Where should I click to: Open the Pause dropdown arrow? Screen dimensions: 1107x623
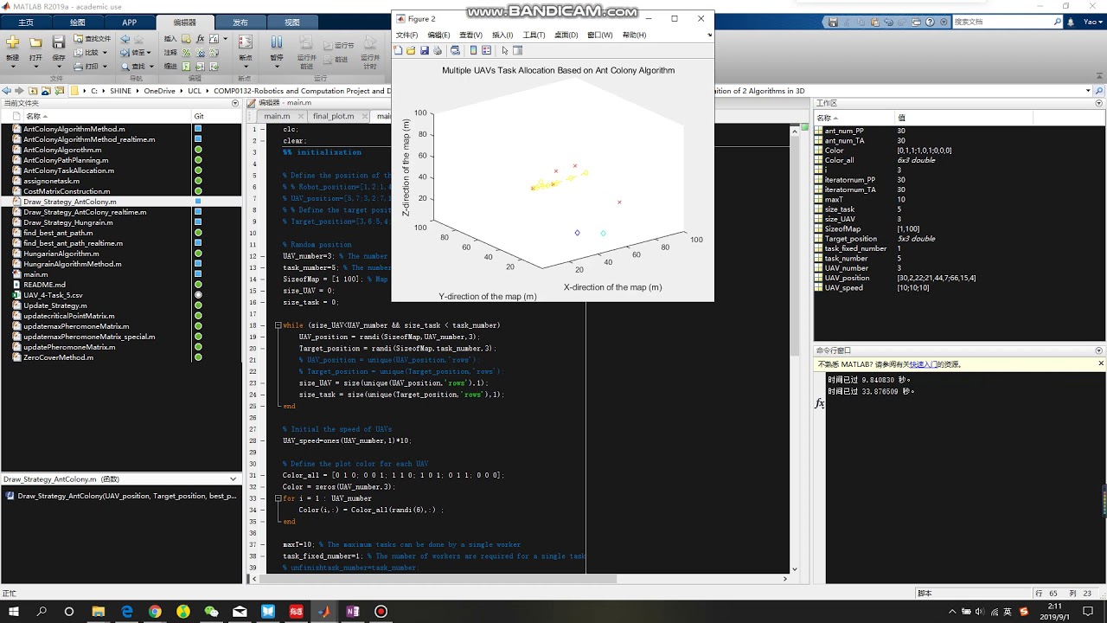[x=277, y=67]
